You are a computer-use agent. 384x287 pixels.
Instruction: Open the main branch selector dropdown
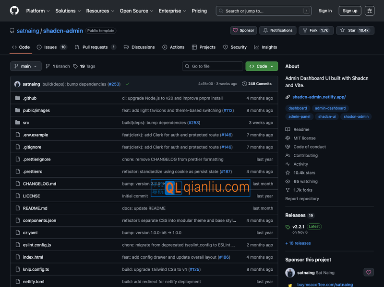[26, 66]
